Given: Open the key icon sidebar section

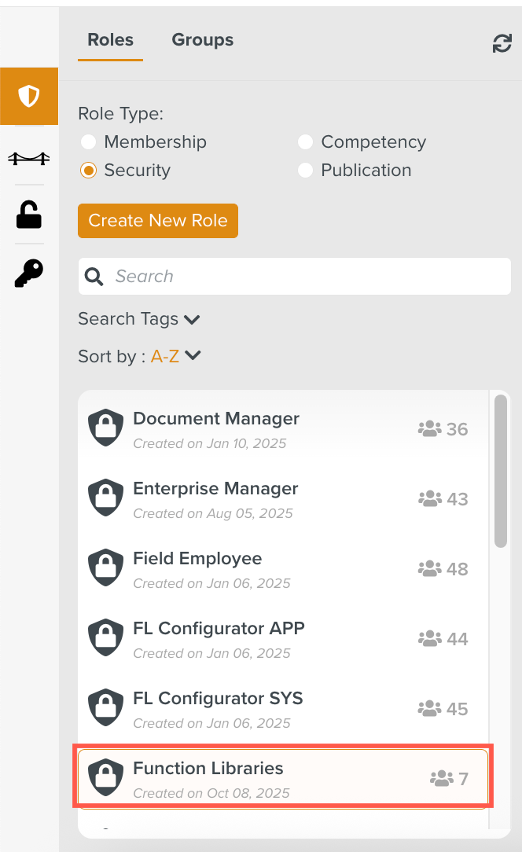Looking at the screenshot, I should (x=29, y=273).
